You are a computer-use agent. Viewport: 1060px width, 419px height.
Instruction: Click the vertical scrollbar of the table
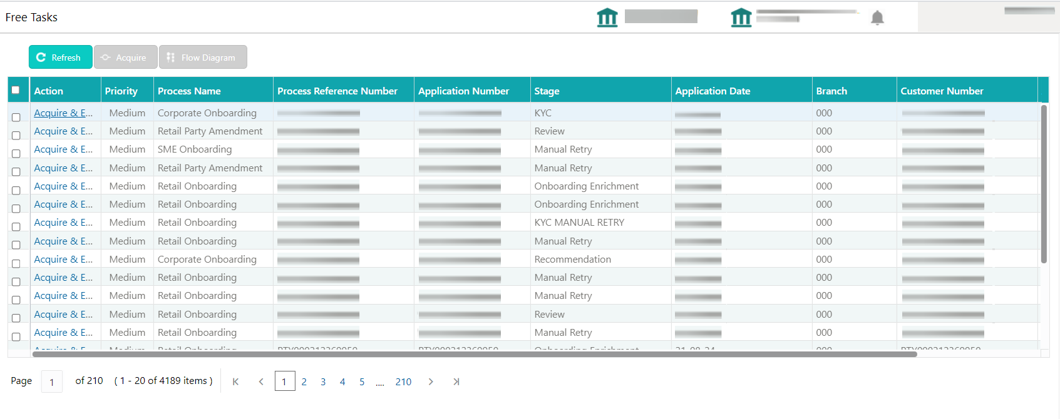[1044, 184]
